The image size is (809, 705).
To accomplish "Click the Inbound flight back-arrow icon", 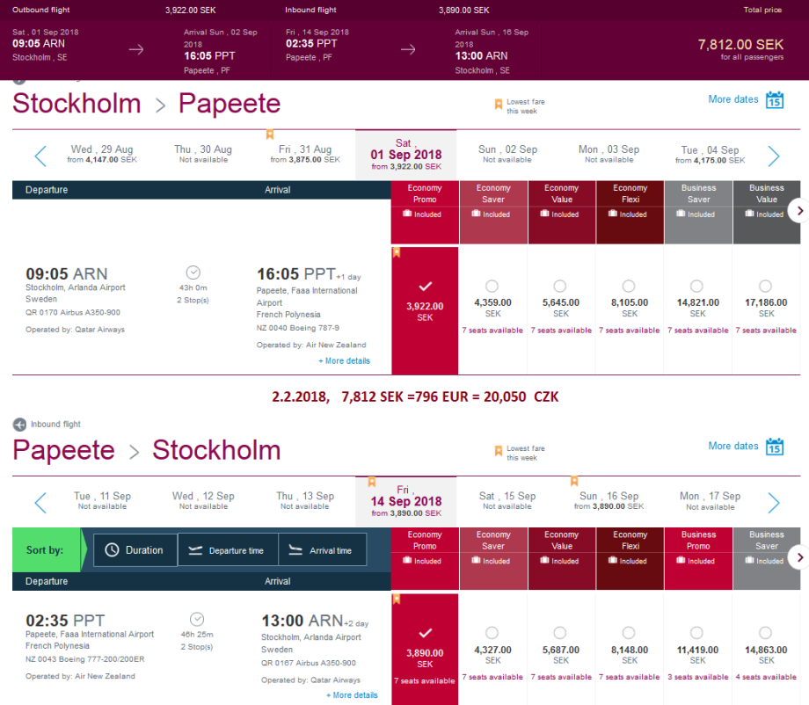I will pos(19,425).
